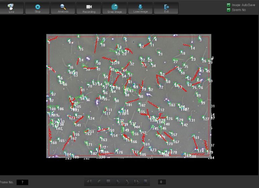This screenshot has width=259, height=188.
Task: Uncheck the Sperm No checkbox
Action: pyautogui.click(x=229, y=10)
